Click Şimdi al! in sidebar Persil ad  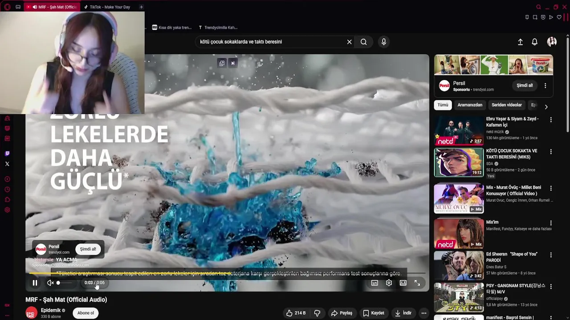pos(525,85)
